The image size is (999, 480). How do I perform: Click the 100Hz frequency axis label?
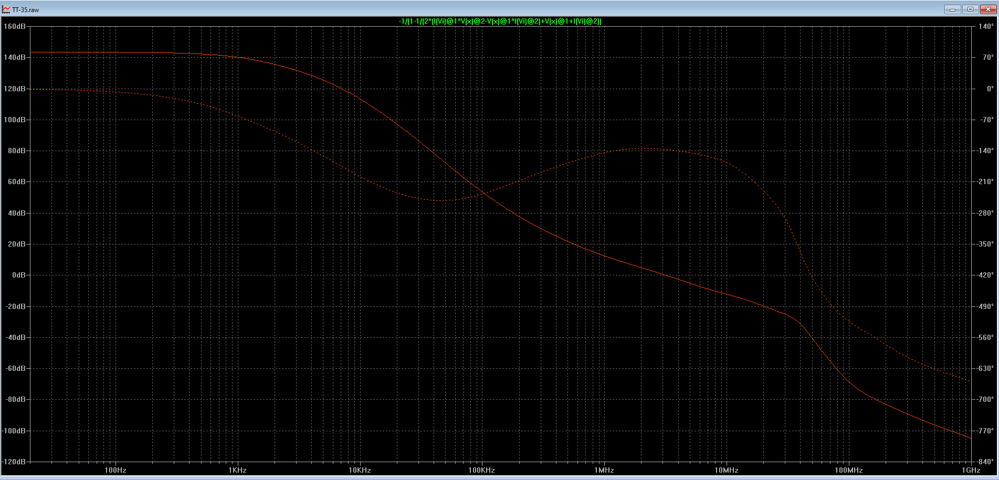(115, 470)
